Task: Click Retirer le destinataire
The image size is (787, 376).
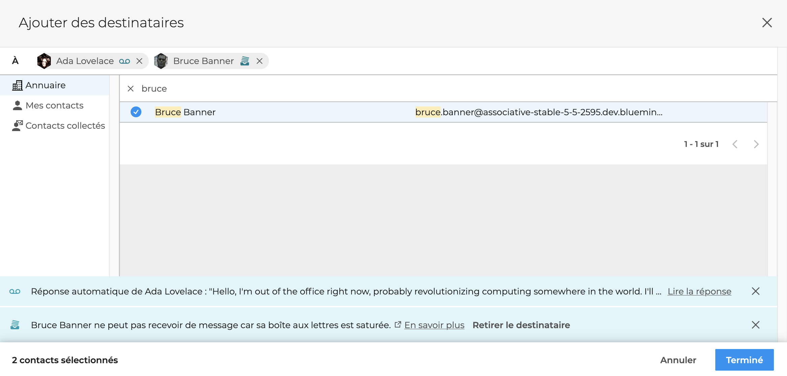Action: point(521,325)
